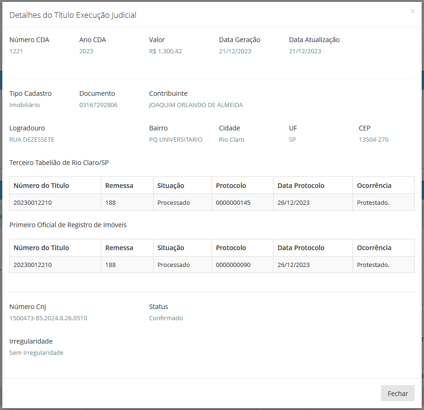
Task: Click protocol 0000000145 in the first table
Action: (233, 202)
